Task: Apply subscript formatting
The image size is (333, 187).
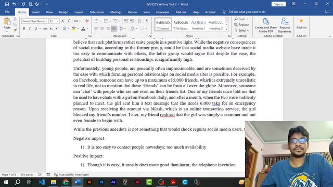Action: pos(51,29)
